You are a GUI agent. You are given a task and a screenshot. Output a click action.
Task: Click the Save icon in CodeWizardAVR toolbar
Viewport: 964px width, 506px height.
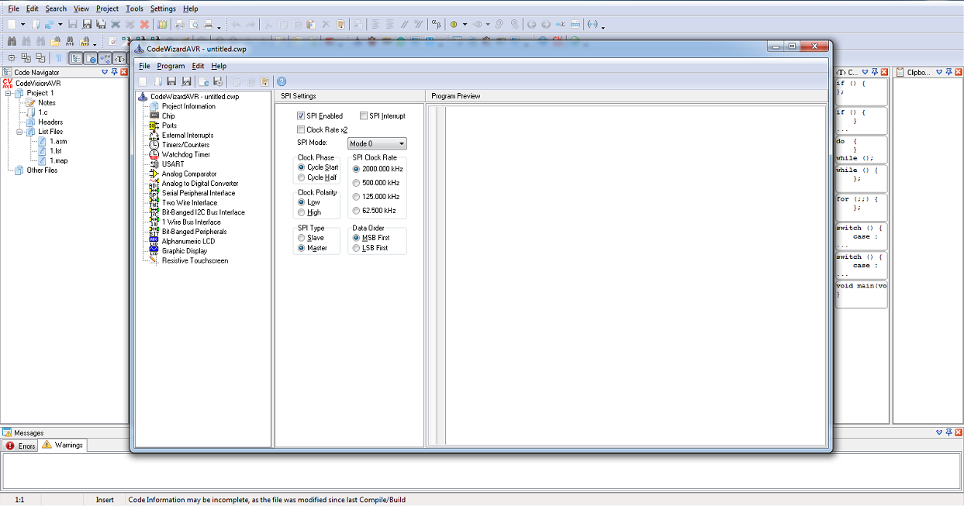pos(171,81)
